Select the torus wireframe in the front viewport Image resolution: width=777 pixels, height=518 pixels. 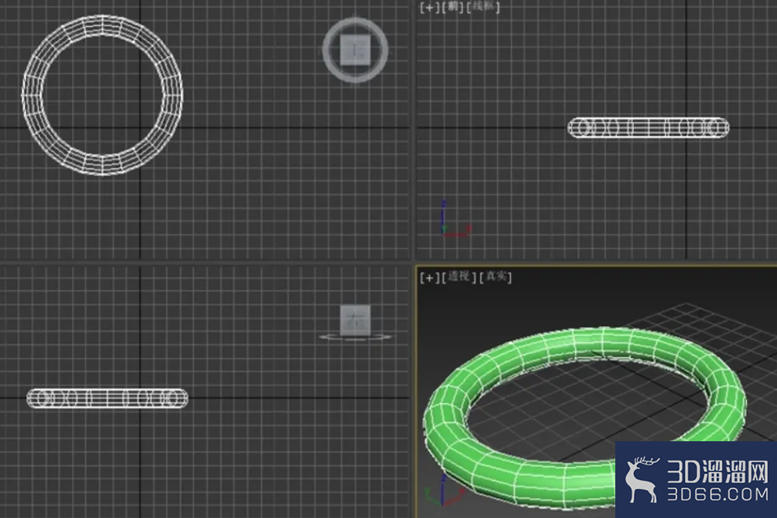click(x=648, y=128)
